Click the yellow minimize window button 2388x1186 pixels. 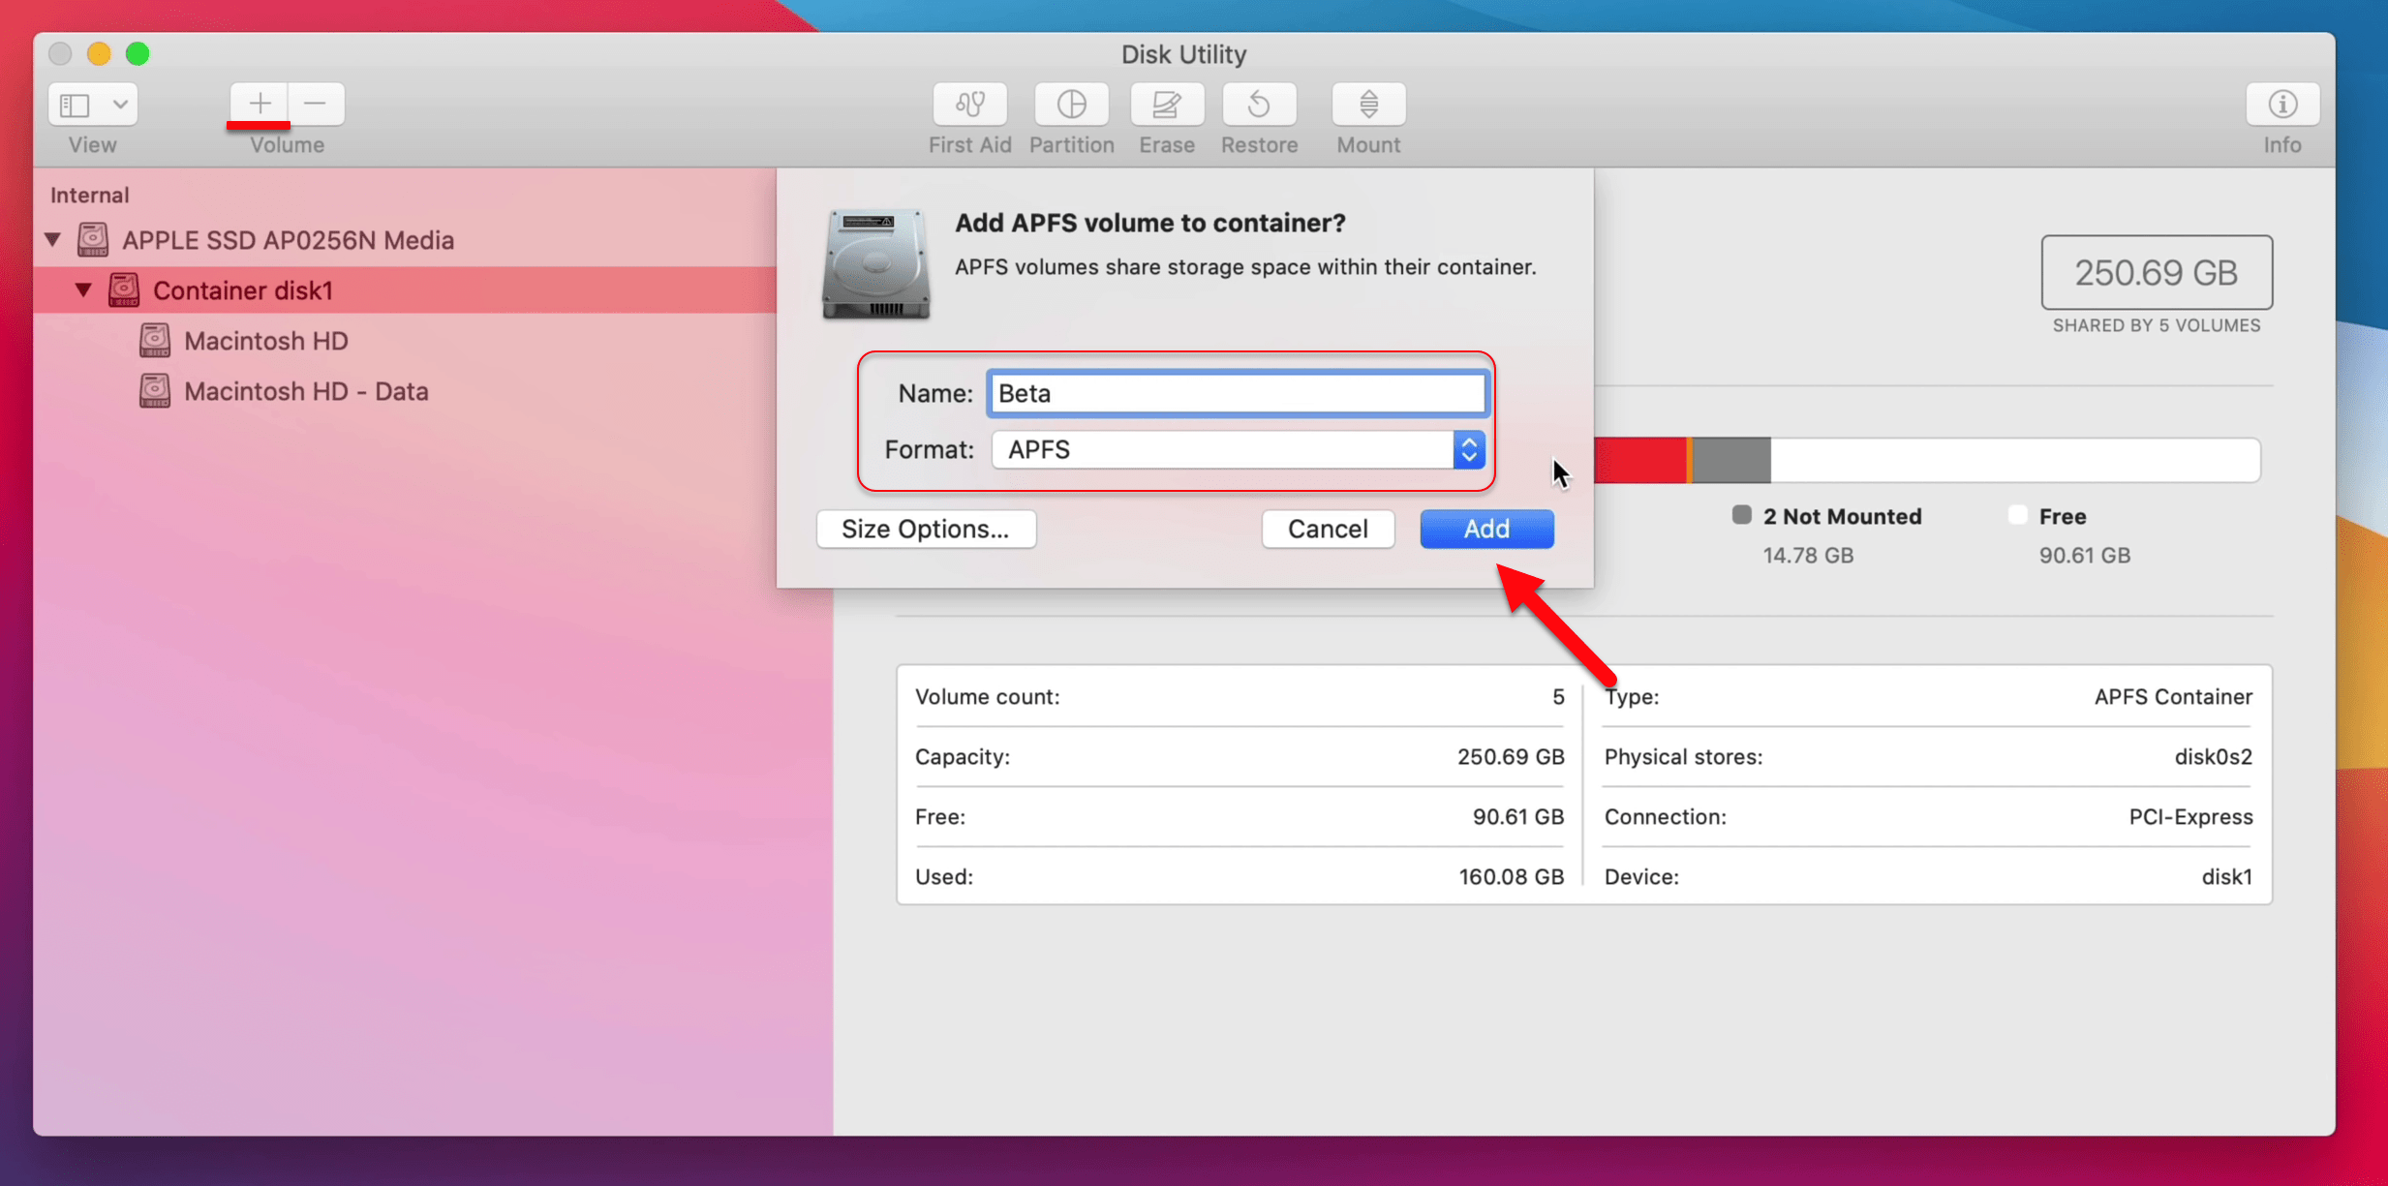pyautogui.click(x=99, y=53)
